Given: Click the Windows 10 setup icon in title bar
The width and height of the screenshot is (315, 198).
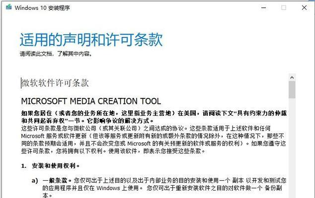Looking at the screenshot, I should pyautogui.click(x=8, y=7).
